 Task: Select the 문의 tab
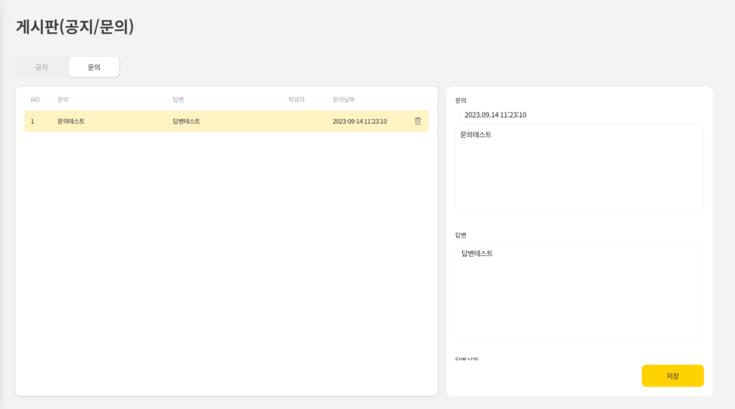94,67
